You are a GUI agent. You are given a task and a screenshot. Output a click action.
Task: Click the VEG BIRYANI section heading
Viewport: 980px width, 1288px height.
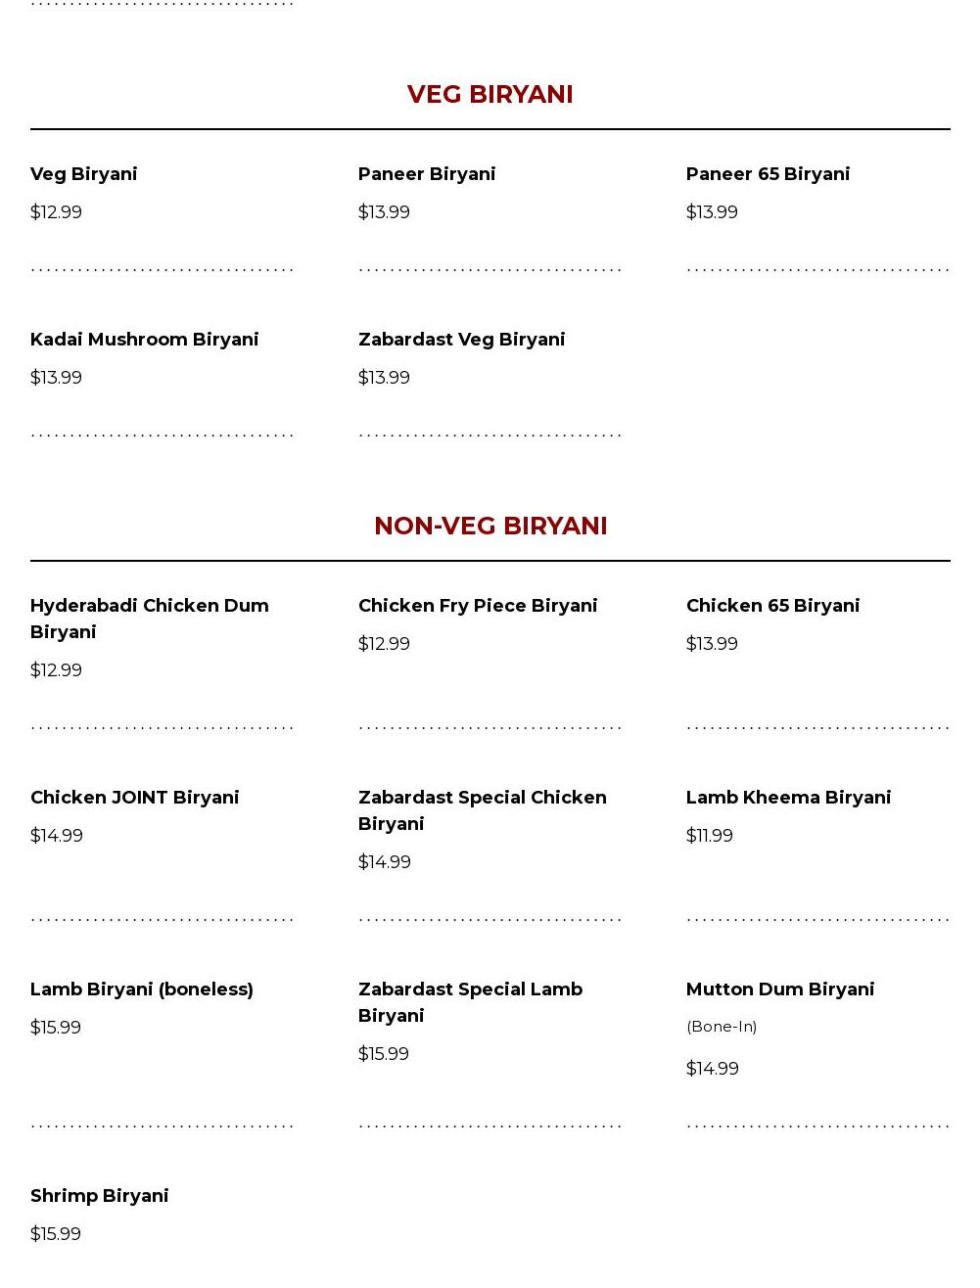click(x=490, y=94)
